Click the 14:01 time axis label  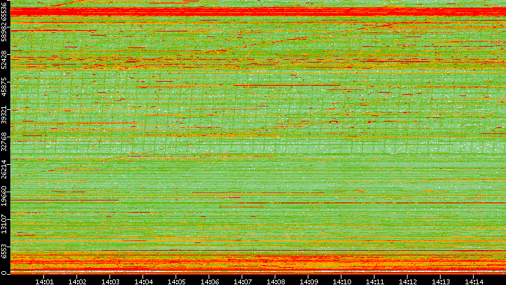coord(44,282)
